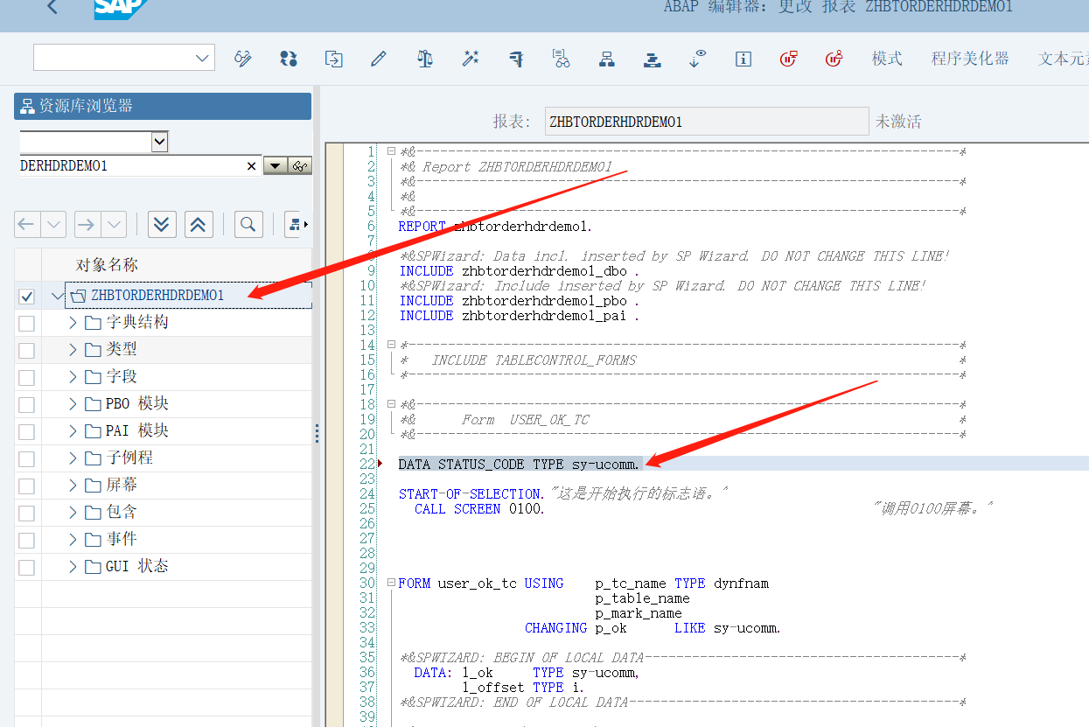
Task: Expand the 子例程 tree folder
Action: [73, 458]
